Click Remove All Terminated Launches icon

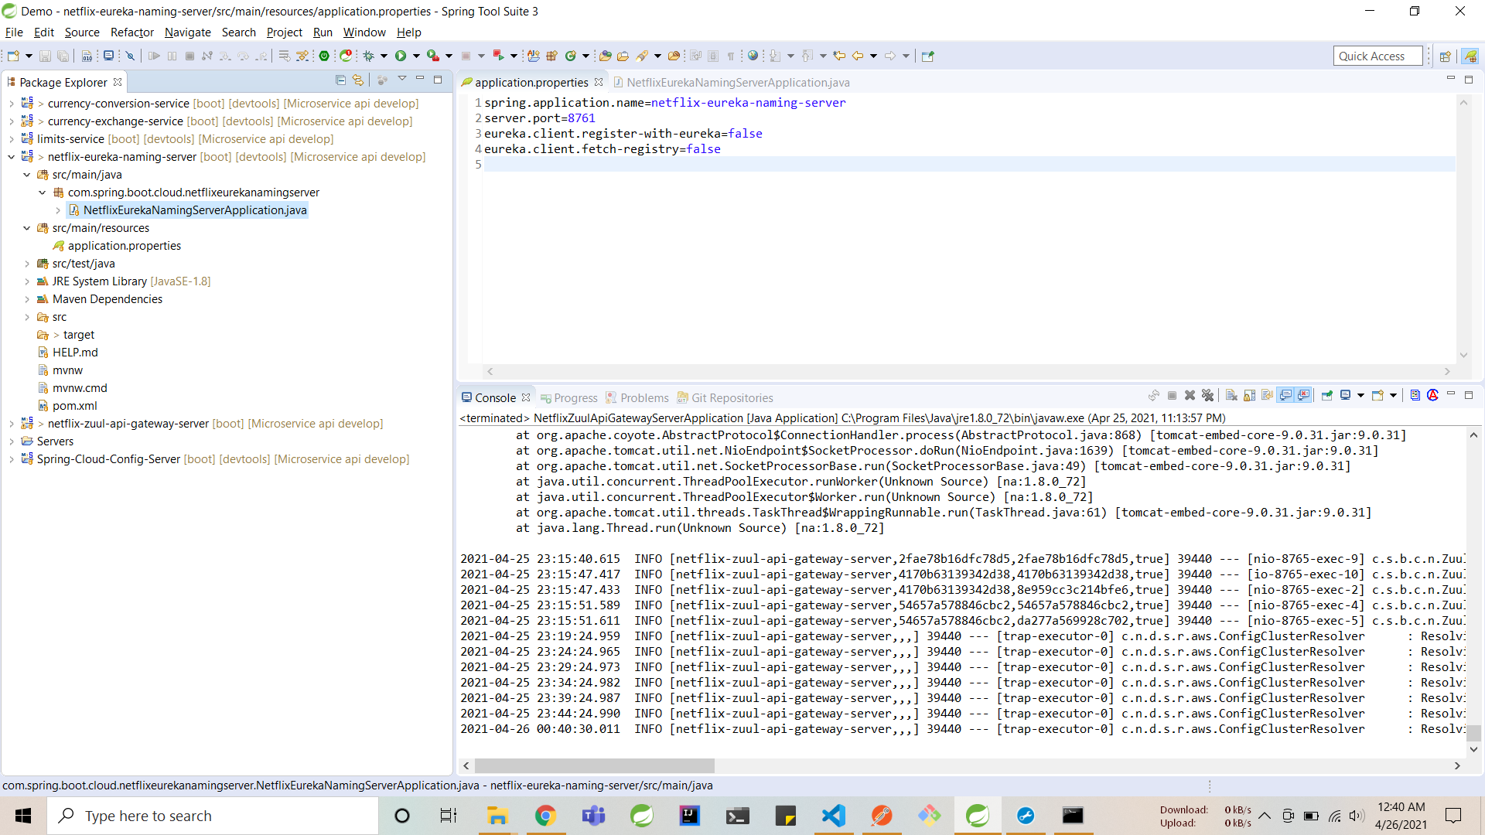1208,396
